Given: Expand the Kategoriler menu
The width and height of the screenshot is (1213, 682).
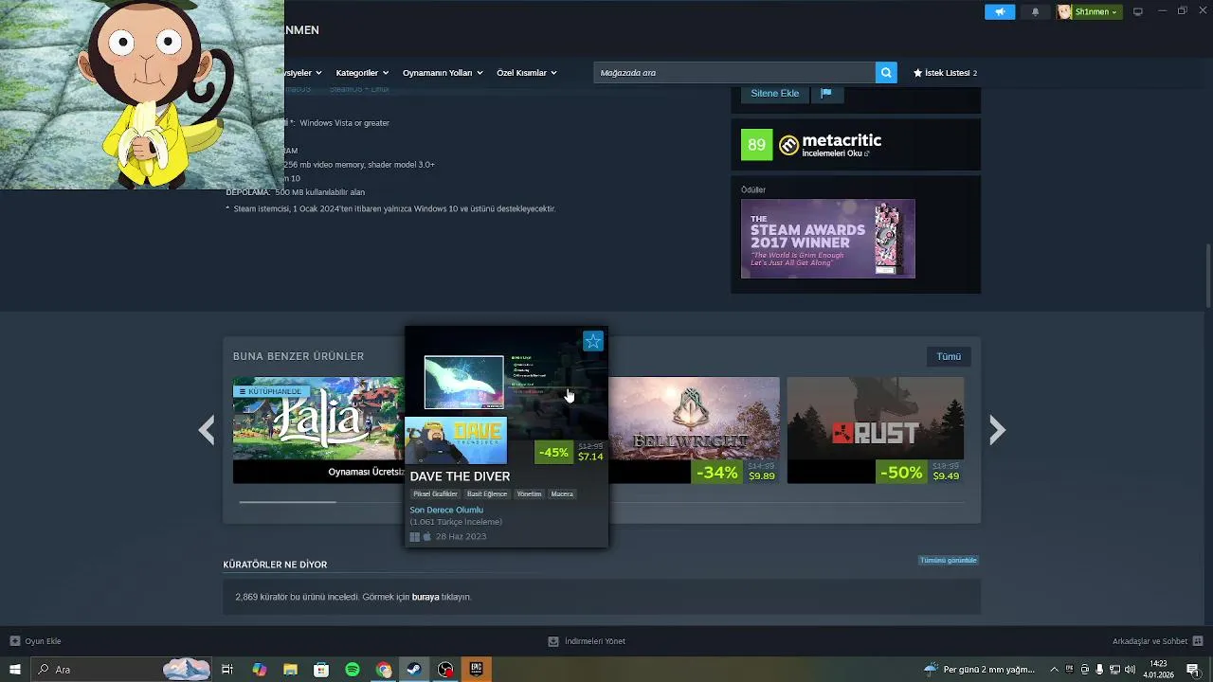Looking at the screenshot, I should pos(362,73).
